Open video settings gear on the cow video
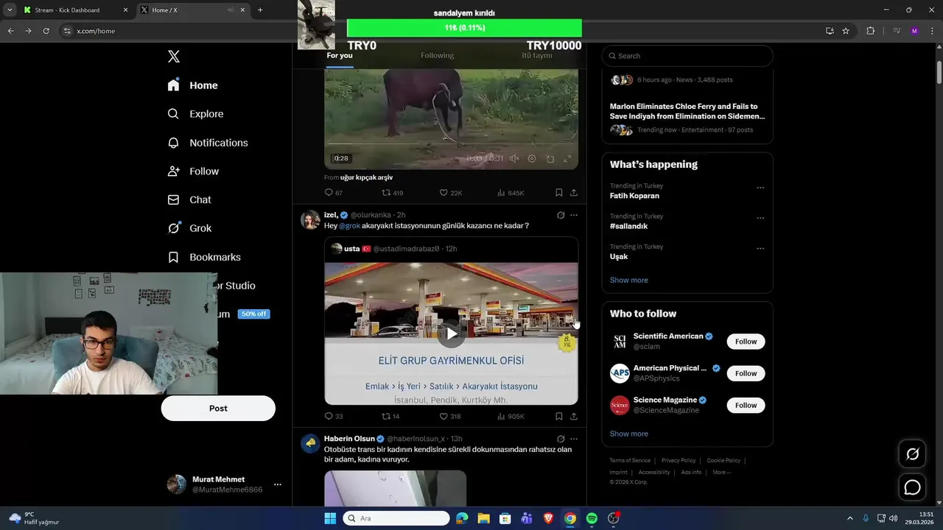943x530 pixels. (532, 158)
